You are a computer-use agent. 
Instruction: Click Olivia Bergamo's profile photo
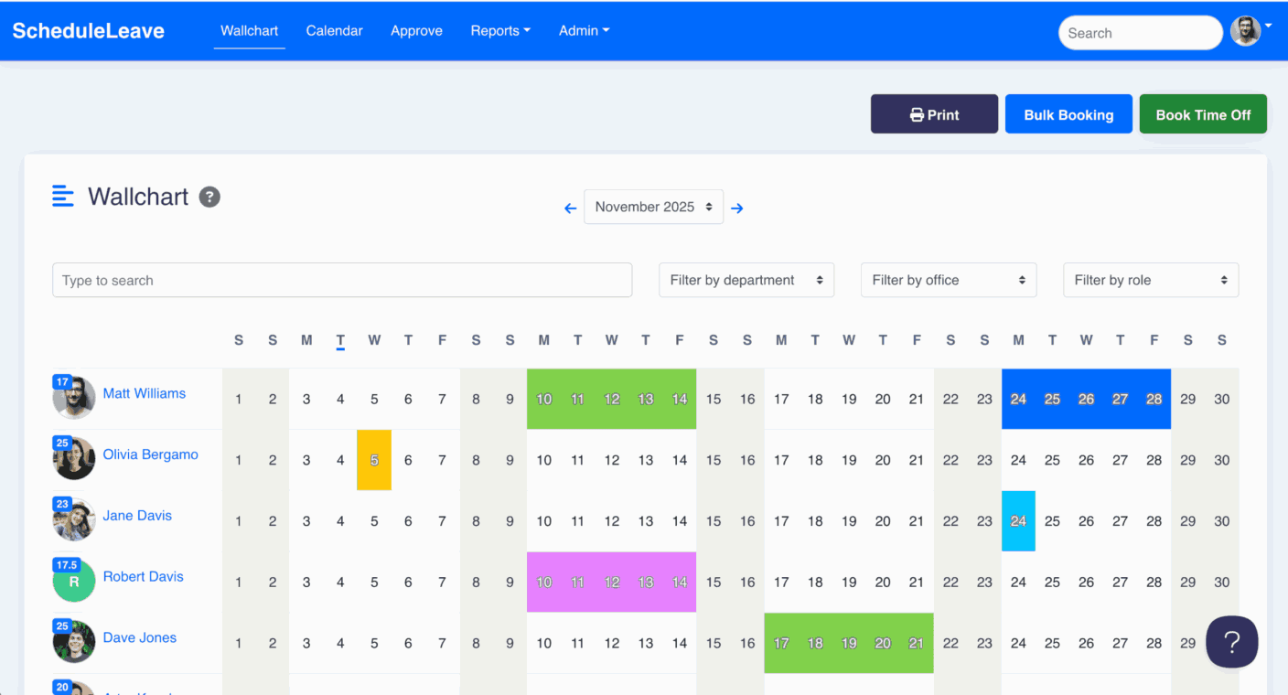point(74,459)
